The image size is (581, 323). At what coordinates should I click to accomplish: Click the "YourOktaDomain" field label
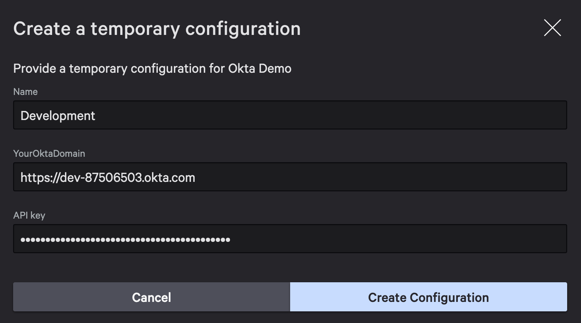tap(49, 153)
